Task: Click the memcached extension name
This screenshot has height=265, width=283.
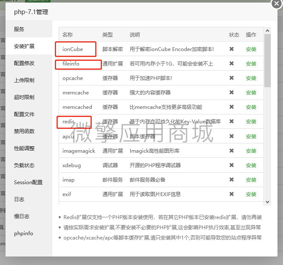Action: click(x=77, y=107)
